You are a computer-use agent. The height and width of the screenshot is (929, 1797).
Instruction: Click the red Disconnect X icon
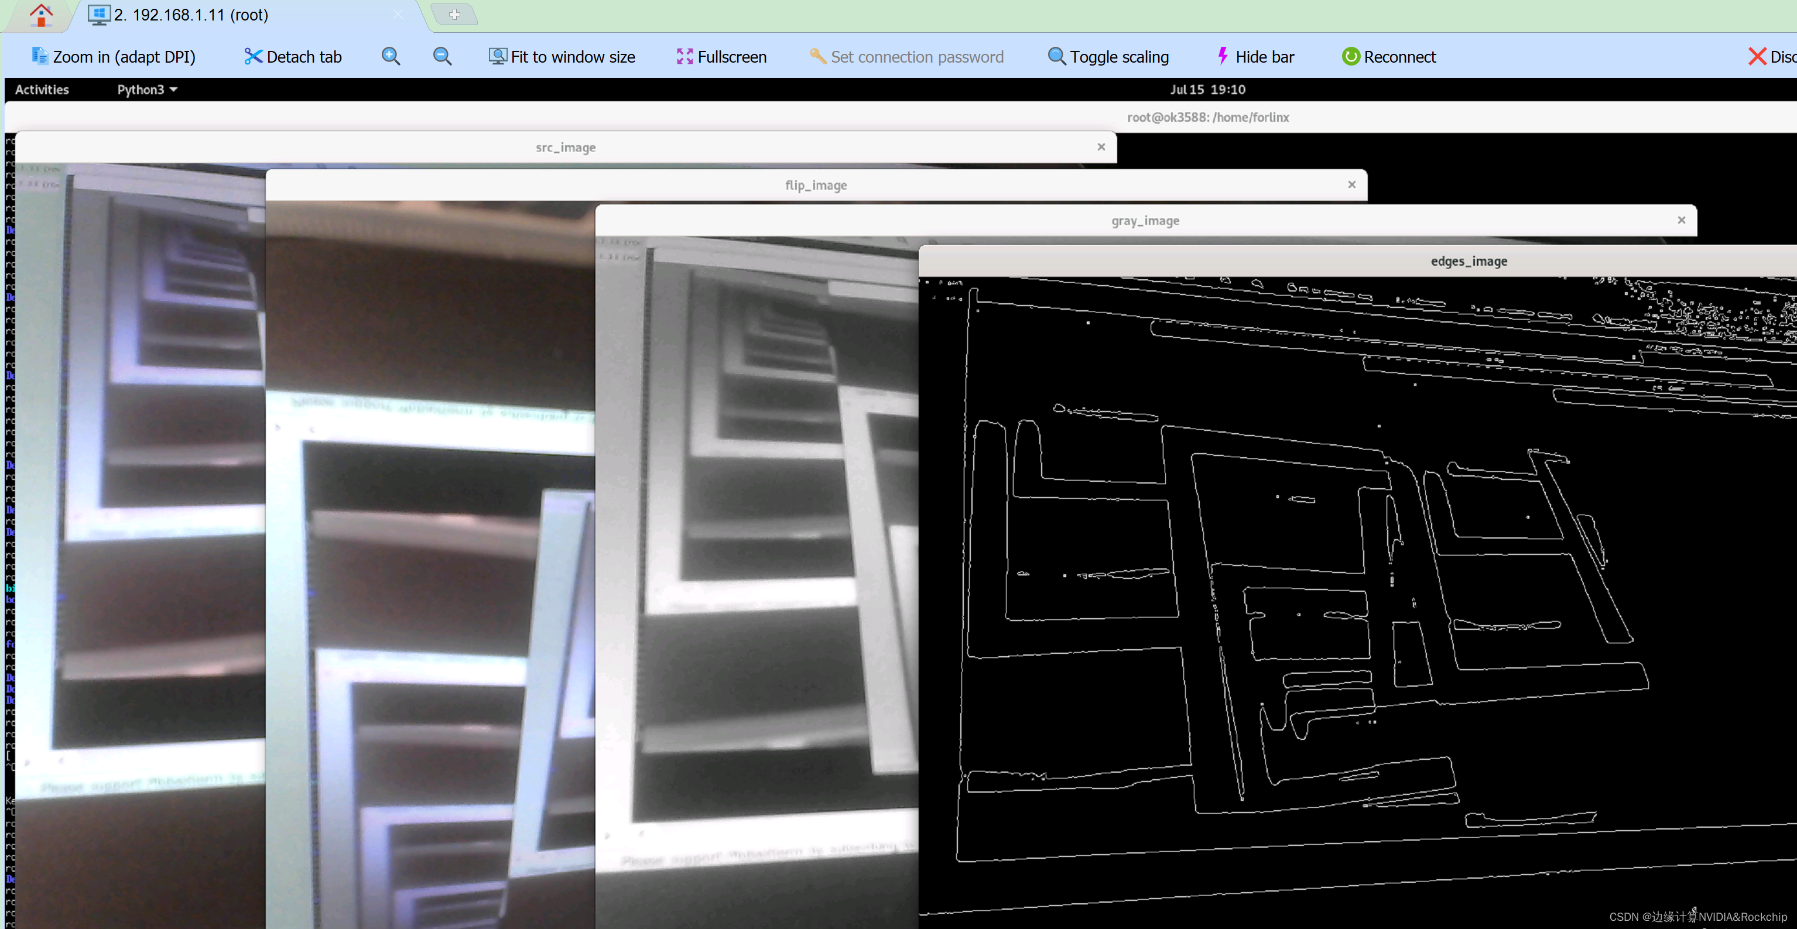[1757, 57]
